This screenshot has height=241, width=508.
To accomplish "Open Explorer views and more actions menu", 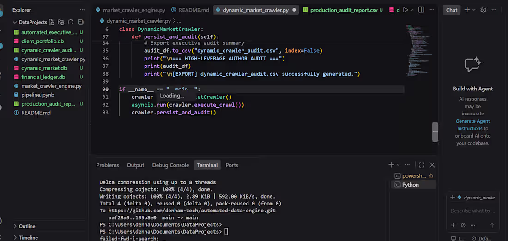I will pos(82,10).
